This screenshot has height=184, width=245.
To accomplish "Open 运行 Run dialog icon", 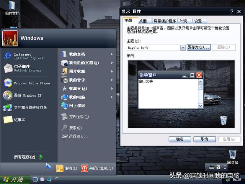I will [64, 136].
